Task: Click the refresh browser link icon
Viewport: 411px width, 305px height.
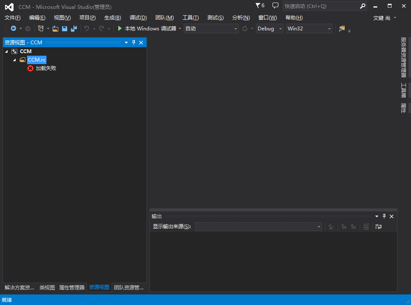Action: coord(245,28)
